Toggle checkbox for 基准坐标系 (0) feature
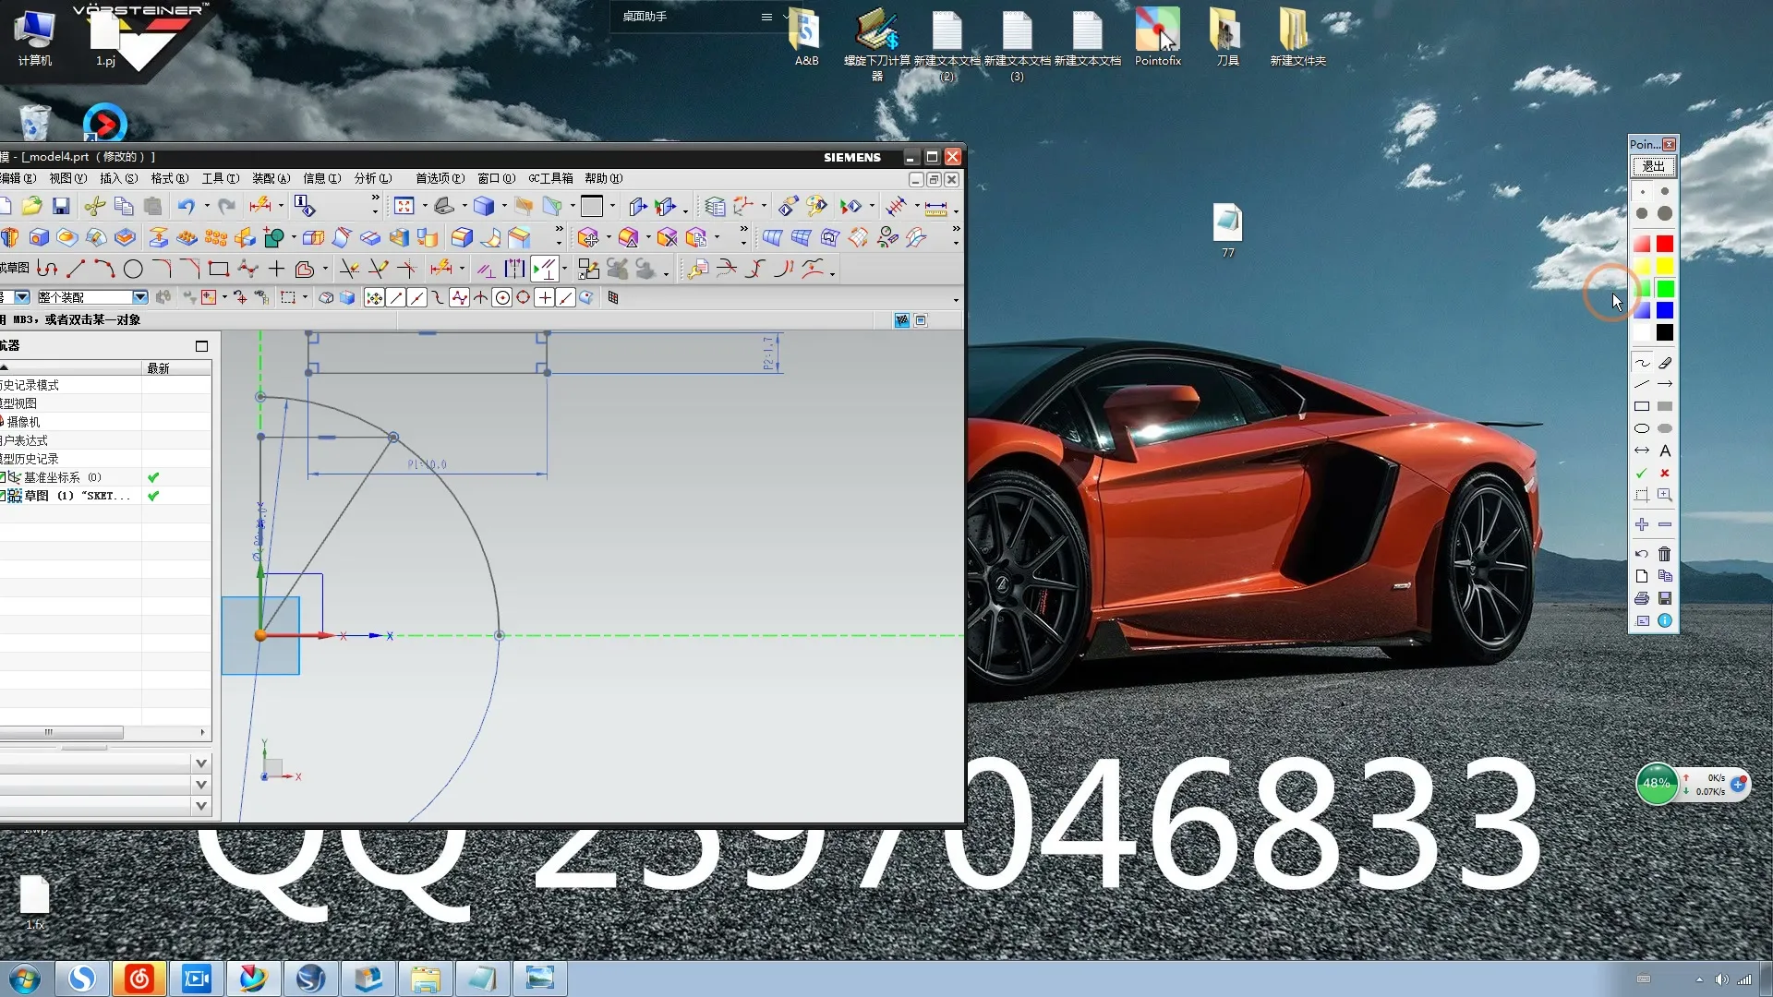 click(3, 477)
